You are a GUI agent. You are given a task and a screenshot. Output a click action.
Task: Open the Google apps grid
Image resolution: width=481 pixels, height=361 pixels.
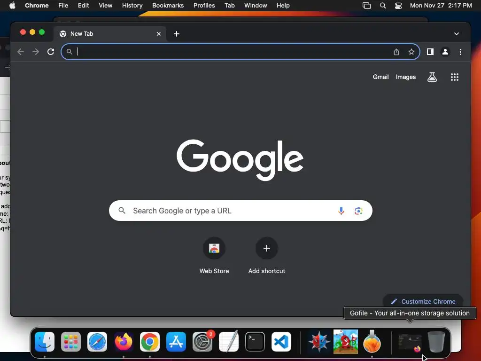pyautogui.click(x=454, y=77)
